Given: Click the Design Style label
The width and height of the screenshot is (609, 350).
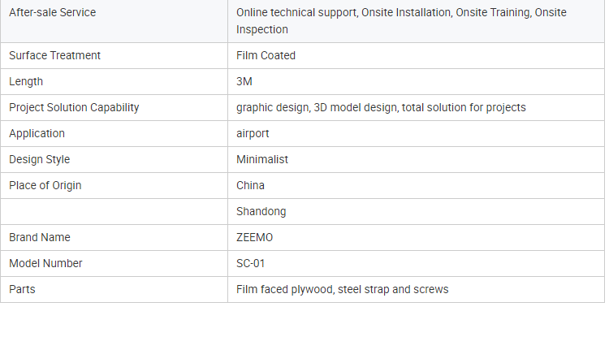Looking at the screenshot, I should (x=39, y=160).
